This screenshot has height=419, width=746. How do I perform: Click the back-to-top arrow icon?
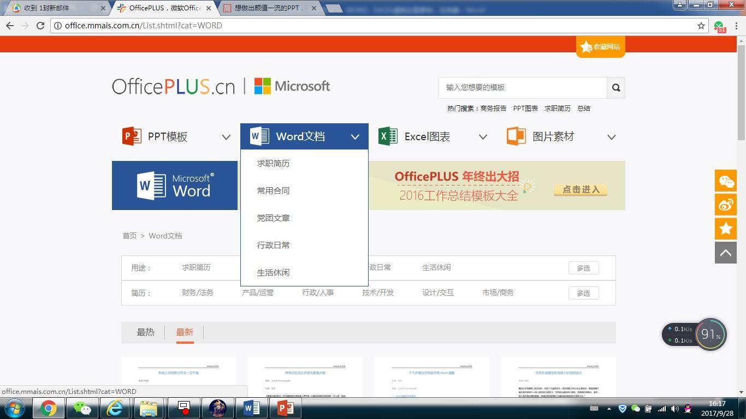click(x=726, y=253)
